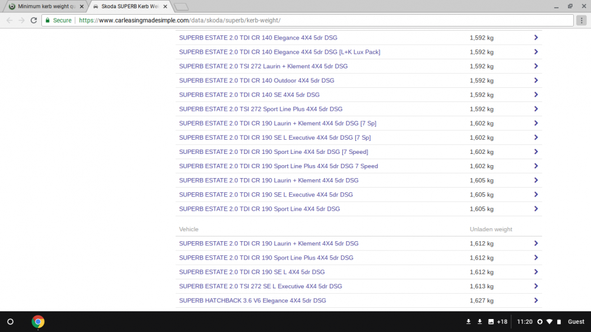Open Wi-Fi status icon in tray
Screen dimensions: 591x332
point(550,322)
